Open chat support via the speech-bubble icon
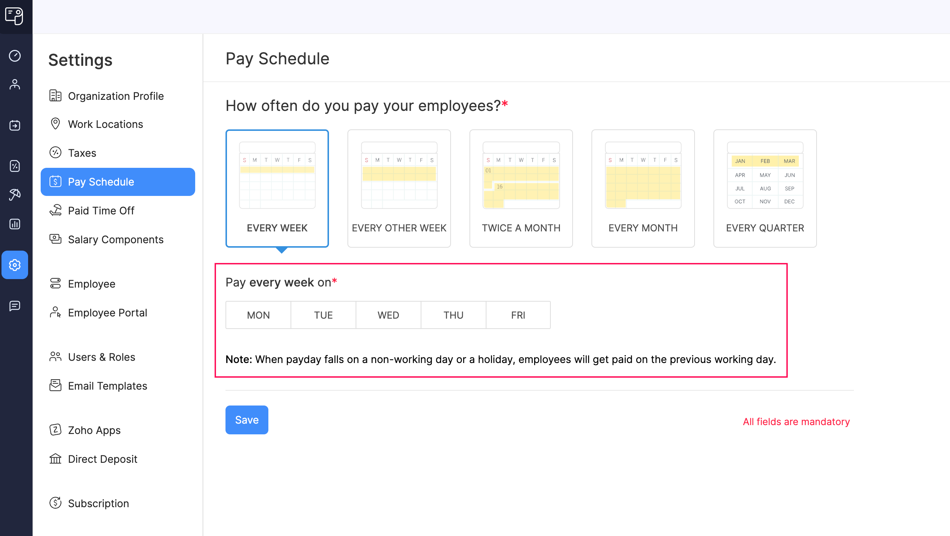This screenshot has height=536, width=950. click(15, 306)
